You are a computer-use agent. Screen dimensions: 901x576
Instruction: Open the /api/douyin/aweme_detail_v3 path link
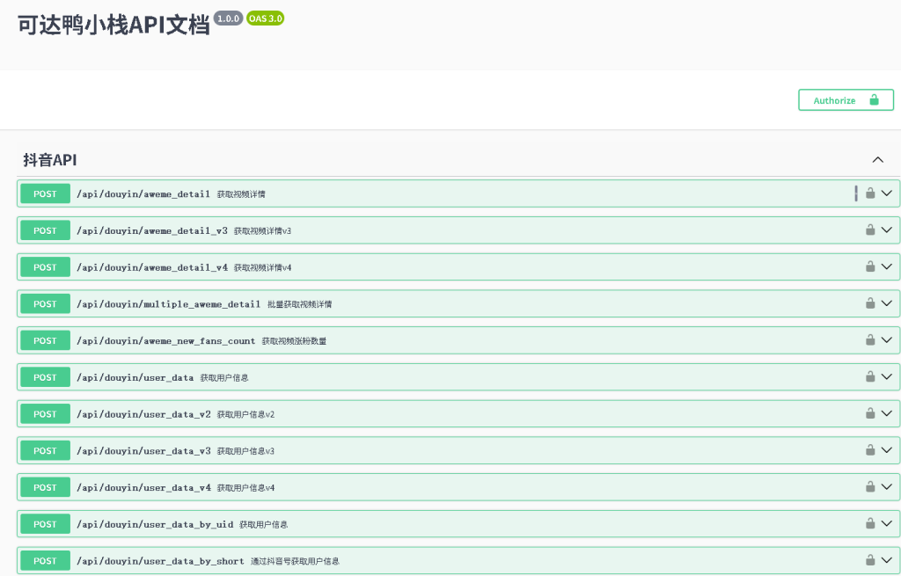pos(152,230)
